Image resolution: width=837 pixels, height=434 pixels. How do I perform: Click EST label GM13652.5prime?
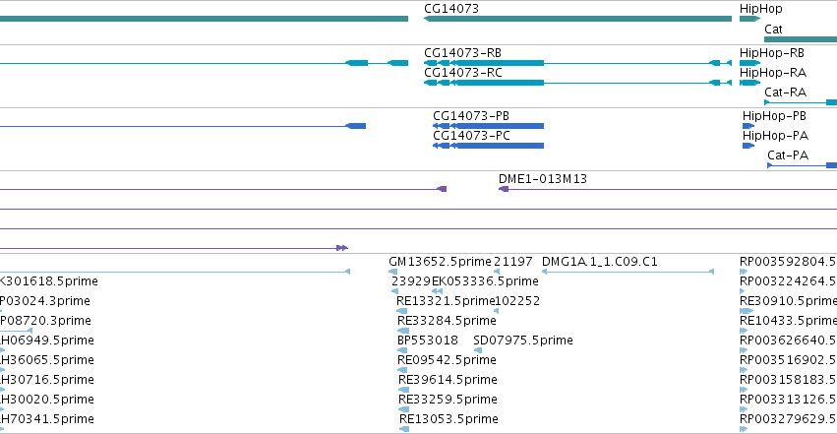(440, 262)
